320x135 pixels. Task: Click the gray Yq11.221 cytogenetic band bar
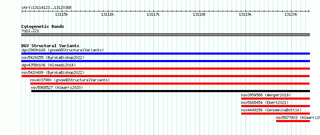165,35
